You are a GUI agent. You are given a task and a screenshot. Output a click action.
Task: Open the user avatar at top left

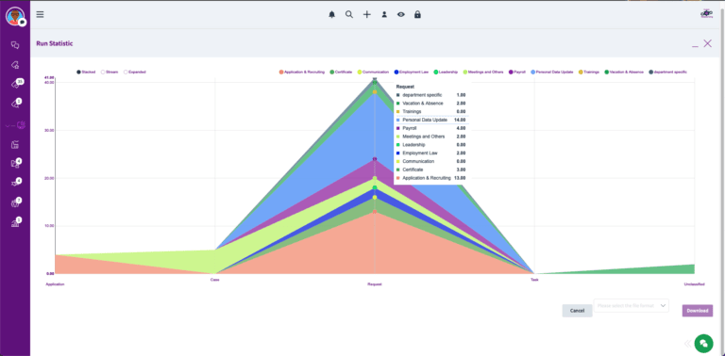pos(15,16)
